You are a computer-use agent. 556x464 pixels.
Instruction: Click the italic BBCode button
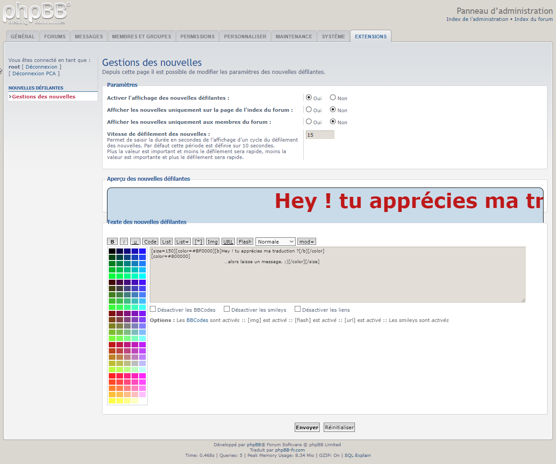click(x=124, y=242)
